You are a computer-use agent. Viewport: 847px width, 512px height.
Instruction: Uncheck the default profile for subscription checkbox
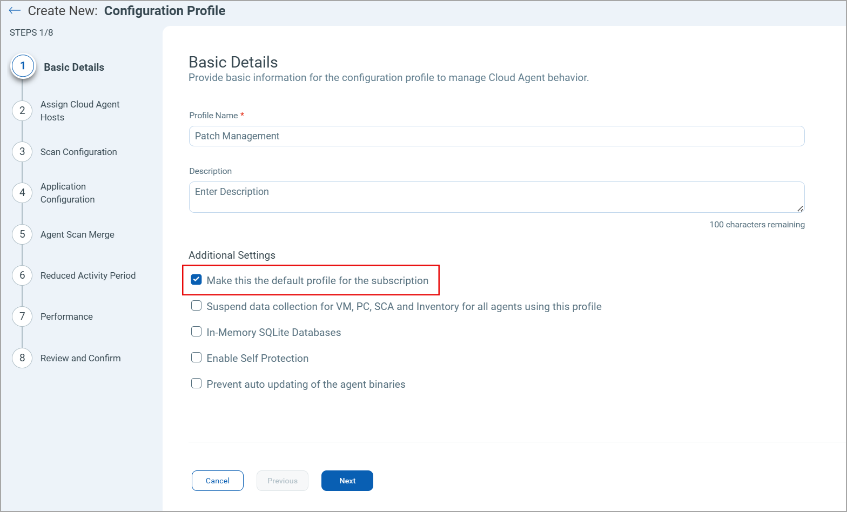(x=197, y=280)
